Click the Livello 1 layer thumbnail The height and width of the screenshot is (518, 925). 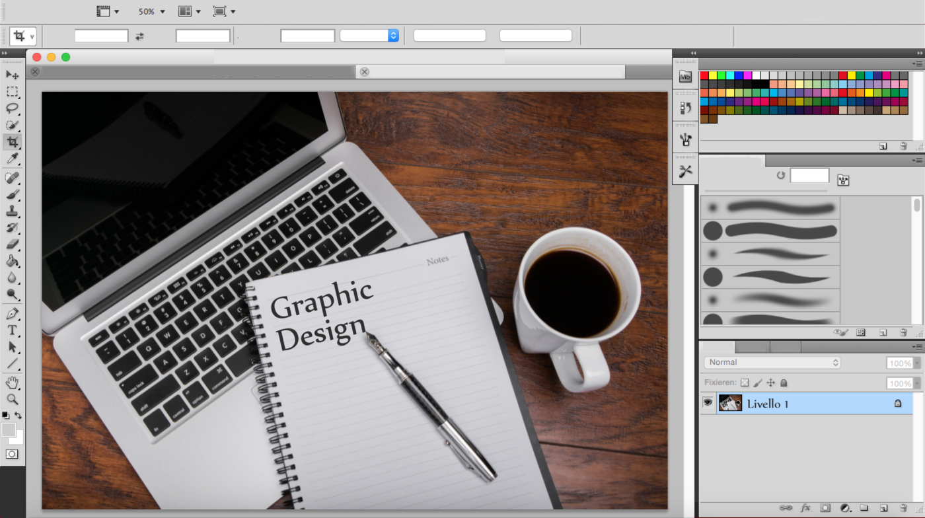pos(730,403)
